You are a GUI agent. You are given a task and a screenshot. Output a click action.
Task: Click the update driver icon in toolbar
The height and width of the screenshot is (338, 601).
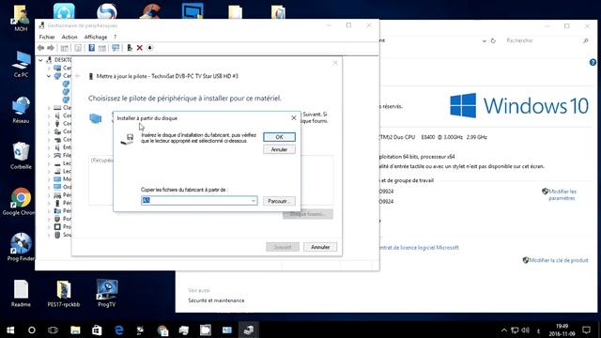point(130,48)
